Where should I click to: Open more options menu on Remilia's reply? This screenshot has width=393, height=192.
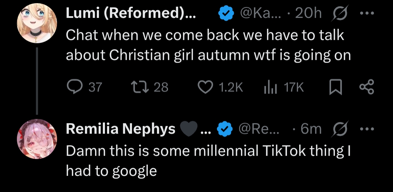click(x=367, y=129)
